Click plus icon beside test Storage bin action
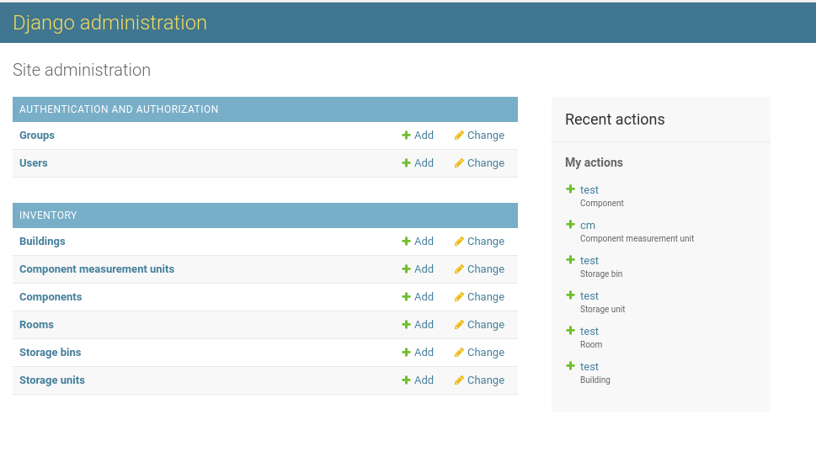816x473 pixels. pos(570,260)
